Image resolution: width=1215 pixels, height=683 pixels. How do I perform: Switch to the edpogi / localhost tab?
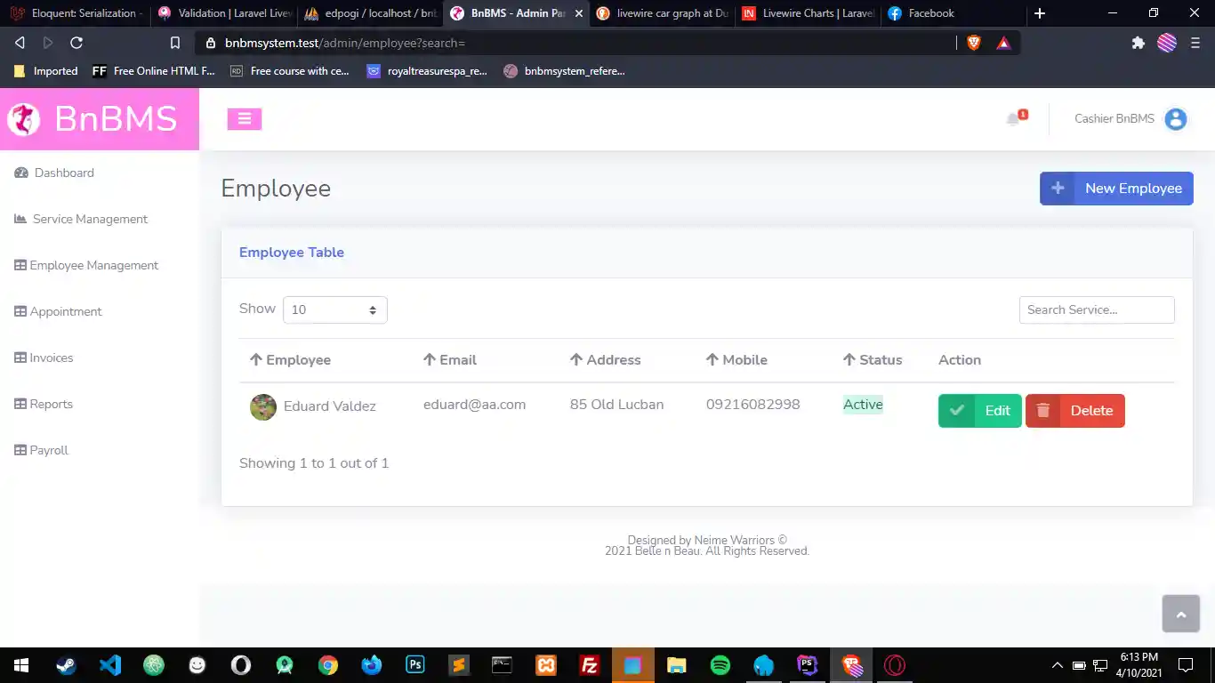click(x=370, y=13)
